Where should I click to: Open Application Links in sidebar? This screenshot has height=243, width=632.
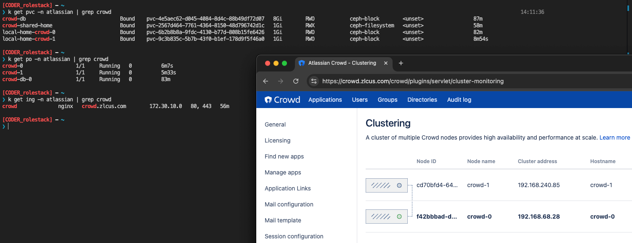click(x=288, y=188)
